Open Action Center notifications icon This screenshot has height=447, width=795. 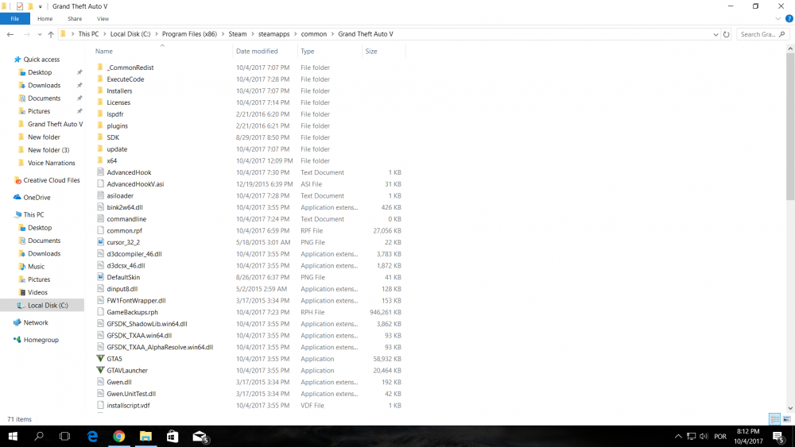pyautogui.click(x=778, y=437)
